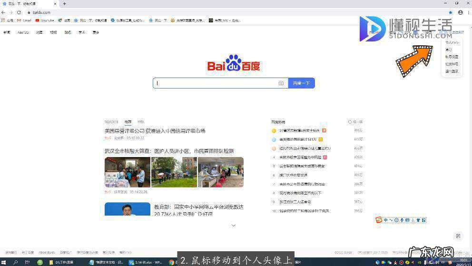The height and width of the screenshot is (266, 472).
Task: Open Task View on the taskbar
Action: click(x=27, y=262)
